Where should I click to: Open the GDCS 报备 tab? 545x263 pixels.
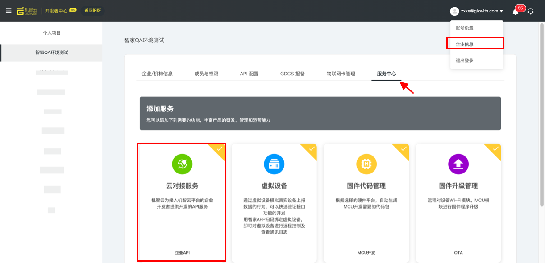[x=292, y=74]
